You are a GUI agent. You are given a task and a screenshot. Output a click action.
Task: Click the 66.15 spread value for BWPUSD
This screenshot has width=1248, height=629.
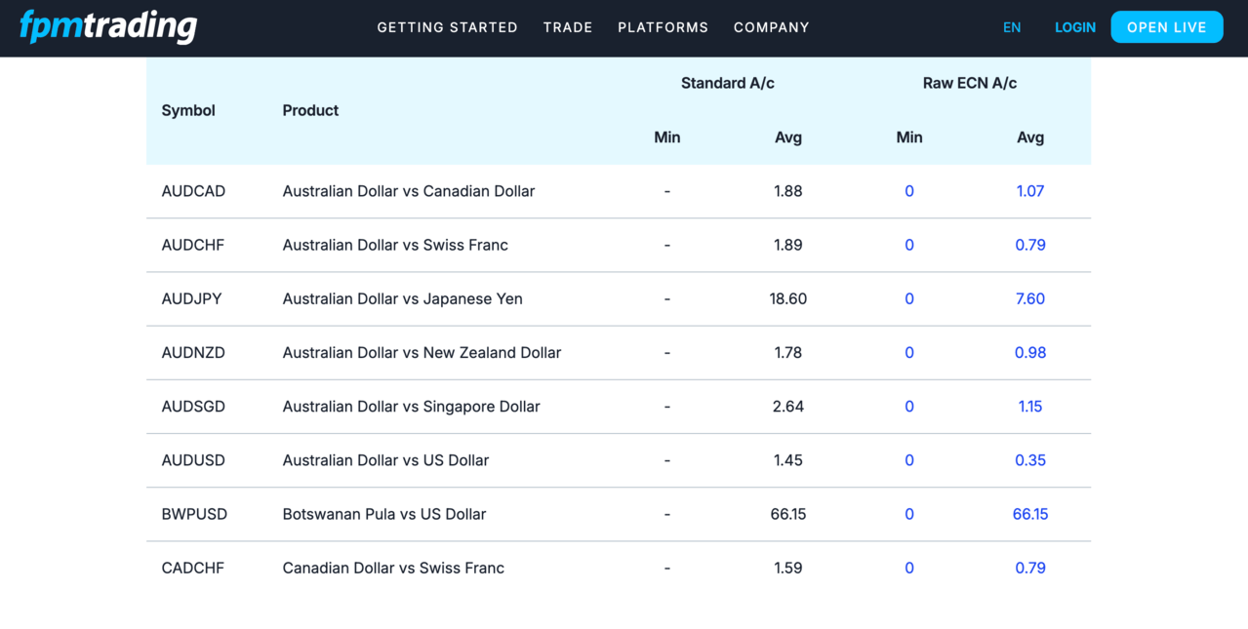[1030, 514]
